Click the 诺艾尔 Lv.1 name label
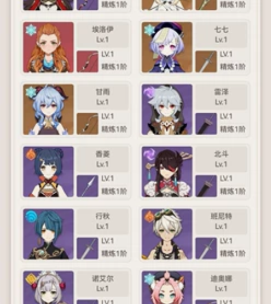 pos(103,284)
